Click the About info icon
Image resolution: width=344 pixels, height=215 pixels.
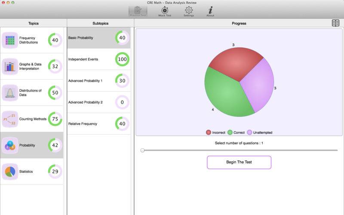click(x=210, y=11)
